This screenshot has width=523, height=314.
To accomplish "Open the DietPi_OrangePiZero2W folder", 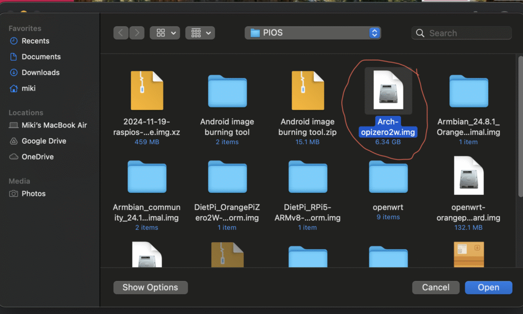I will (x=227, y=177).
